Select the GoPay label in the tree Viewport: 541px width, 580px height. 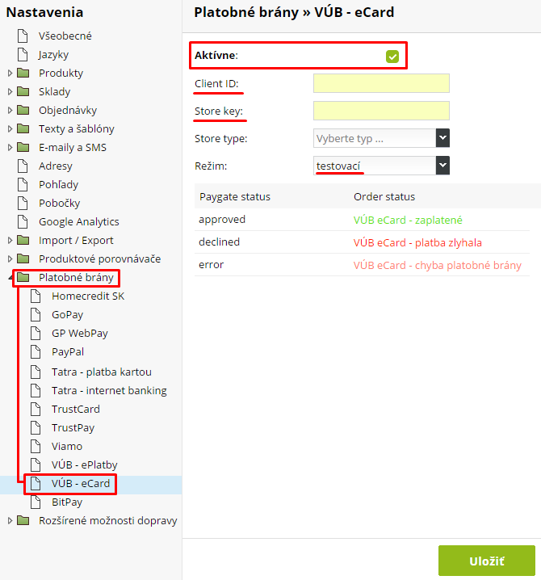67,315
